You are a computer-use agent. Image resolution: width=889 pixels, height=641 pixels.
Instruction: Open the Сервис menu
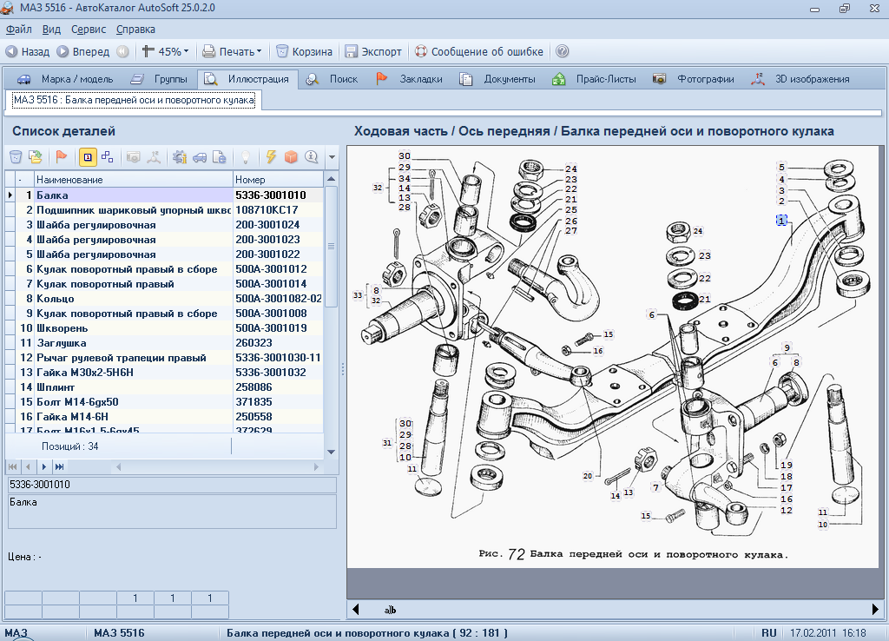pos(89,30)
